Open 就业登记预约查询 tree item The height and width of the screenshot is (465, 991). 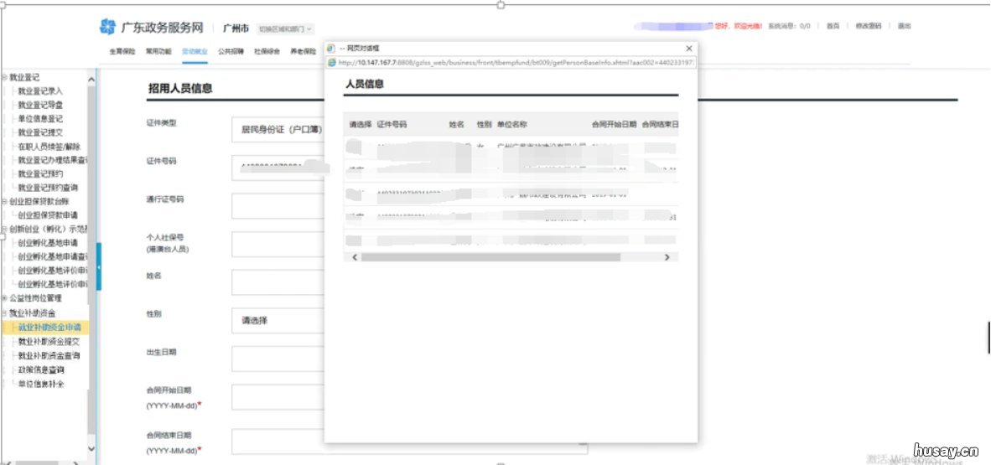coord(48,188)
